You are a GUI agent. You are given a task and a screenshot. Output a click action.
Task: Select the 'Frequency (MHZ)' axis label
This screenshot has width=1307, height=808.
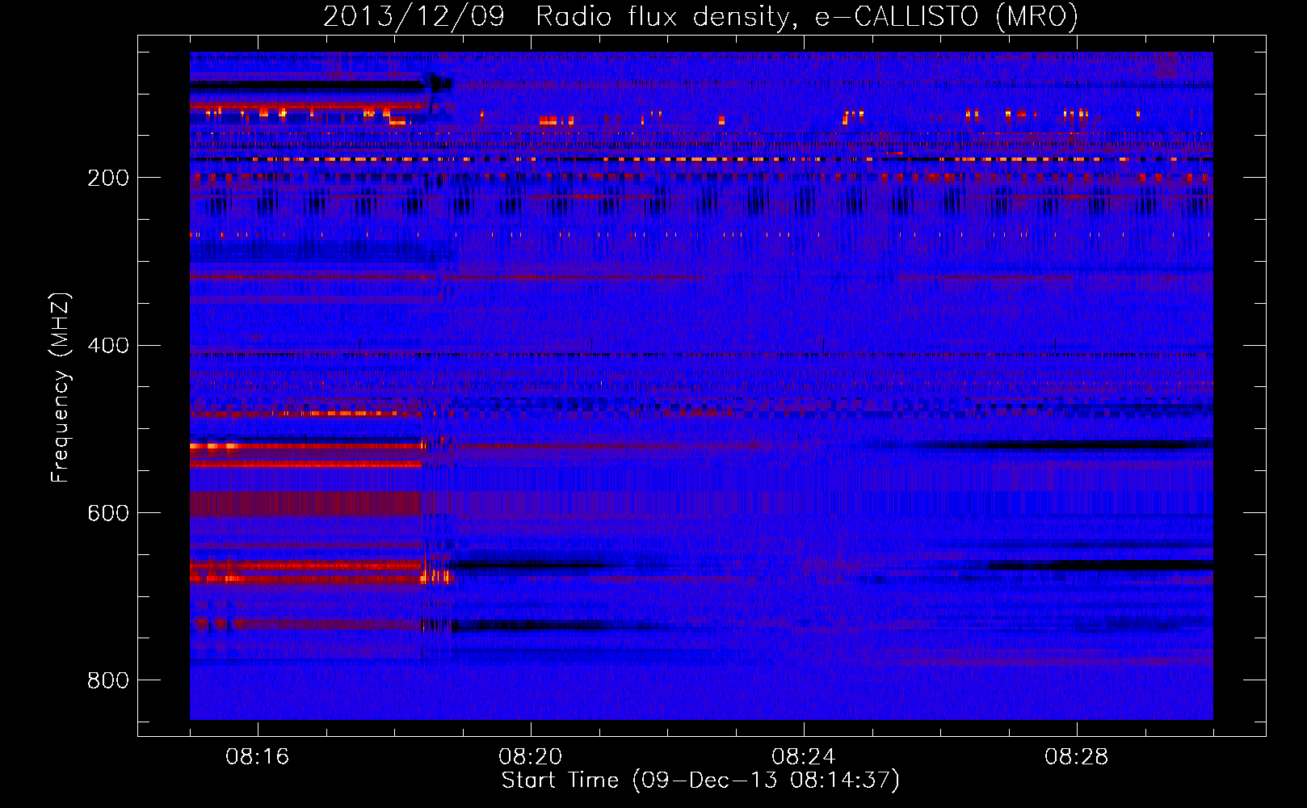pyautogui.click(x=61, y=388)
